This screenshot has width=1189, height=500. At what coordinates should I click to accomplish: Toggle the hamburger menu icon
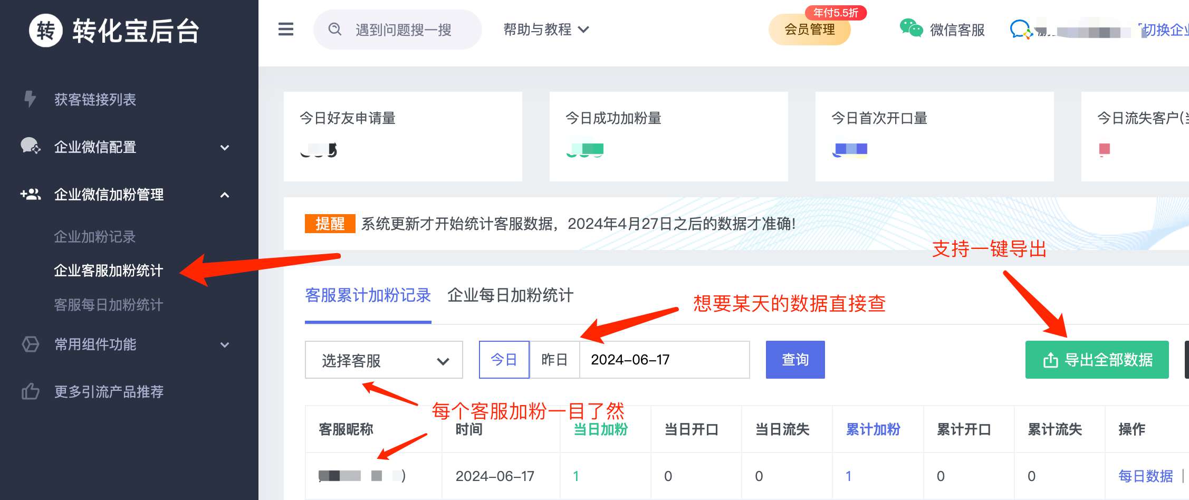286,29
